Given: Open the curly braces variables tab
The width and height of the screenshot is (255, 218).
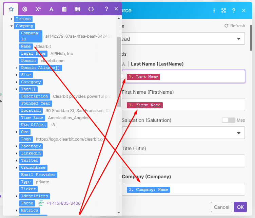Looking at the screenshot, I should [x=91, y=9].
